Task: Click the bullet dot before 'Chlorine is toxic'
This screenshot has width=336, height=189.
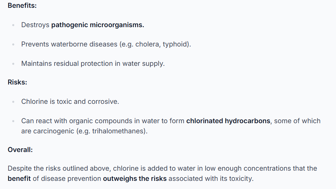Action: click(x=13, y=102)
